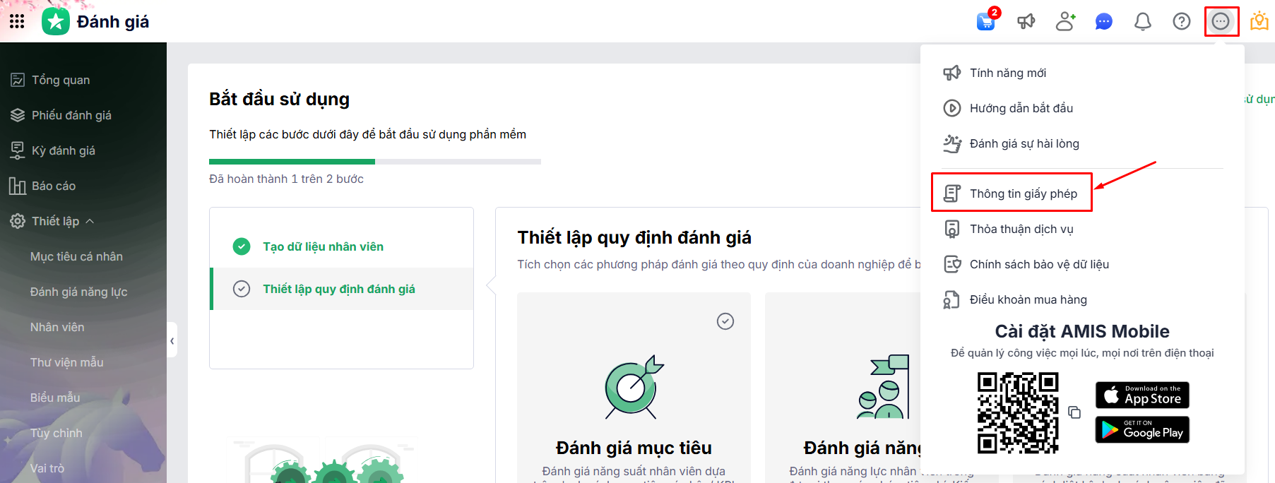Open Phiếu đánh giá in the sidebar
This screenshot has width=1275, height=483.
71,115
